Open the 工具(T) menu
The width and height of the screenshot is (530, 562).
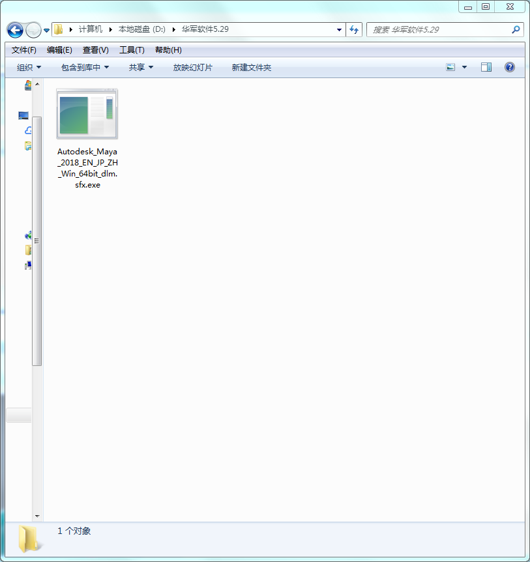pyautogui.click(x=132, y=50)
